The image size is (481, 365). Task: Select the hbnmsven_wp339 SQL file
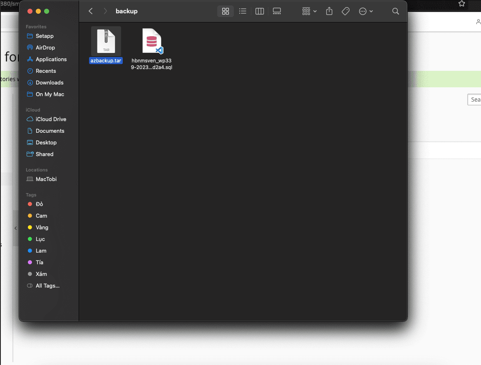pos(152,42)
